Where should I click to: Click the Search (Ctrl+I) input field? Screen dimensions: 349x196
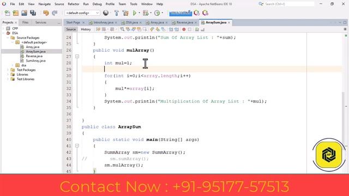tap(290, 4)
